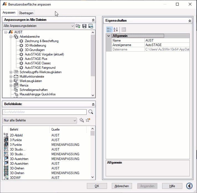197x193 pixels.
Task: Click the Mausabhängige QuickInfos icon
Action: (x=16, y=94)
